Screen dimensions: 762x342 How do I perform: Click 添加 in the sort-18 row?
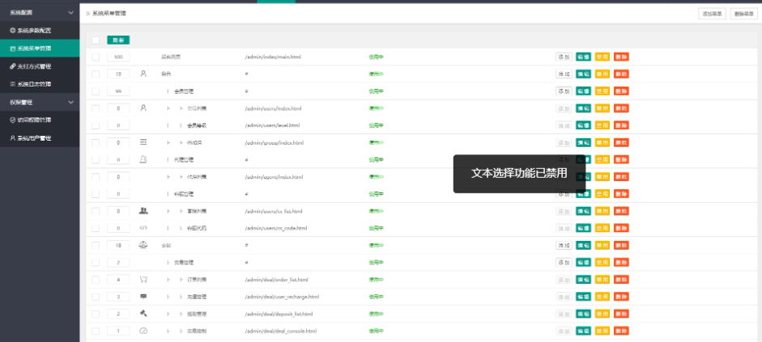(x=564, y=245)
